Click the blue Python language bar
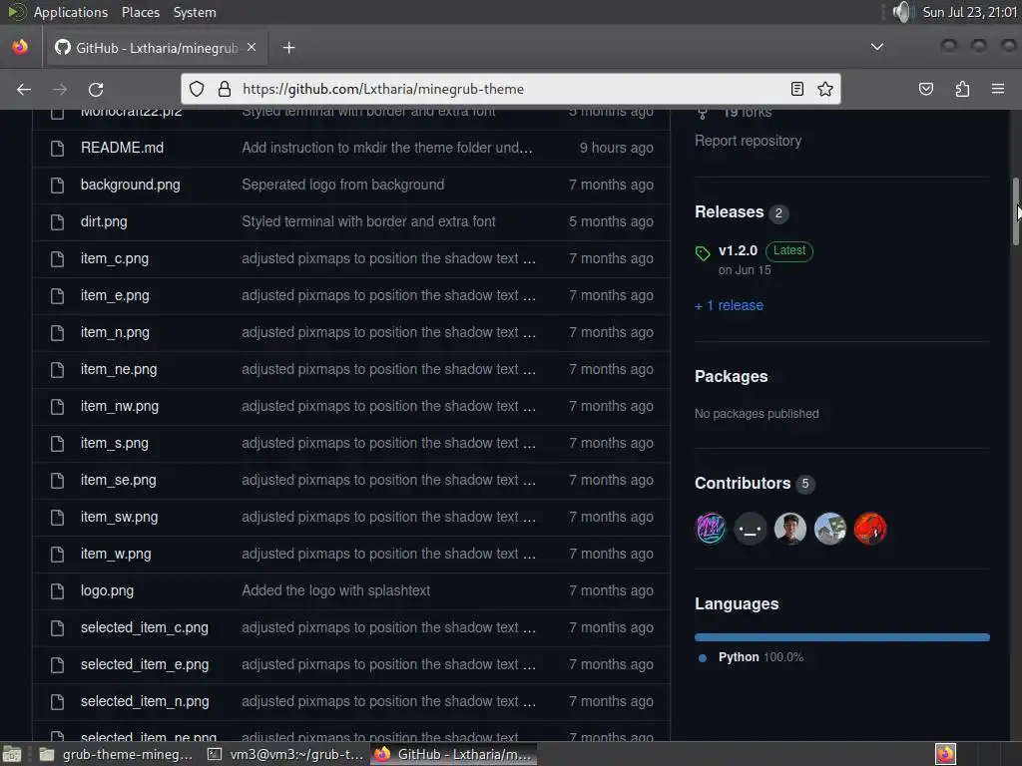1022x766 pixels. pyautogui.click(x=842, y=637)
